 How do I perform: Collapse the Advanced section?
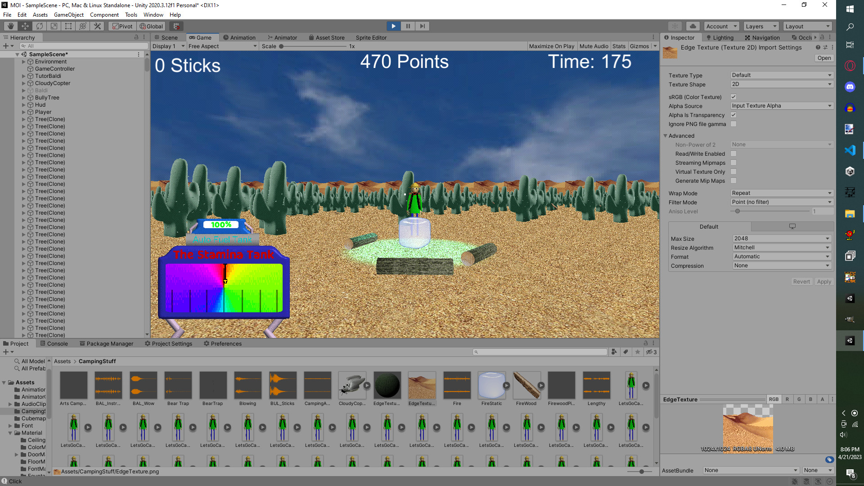(666, 136)
